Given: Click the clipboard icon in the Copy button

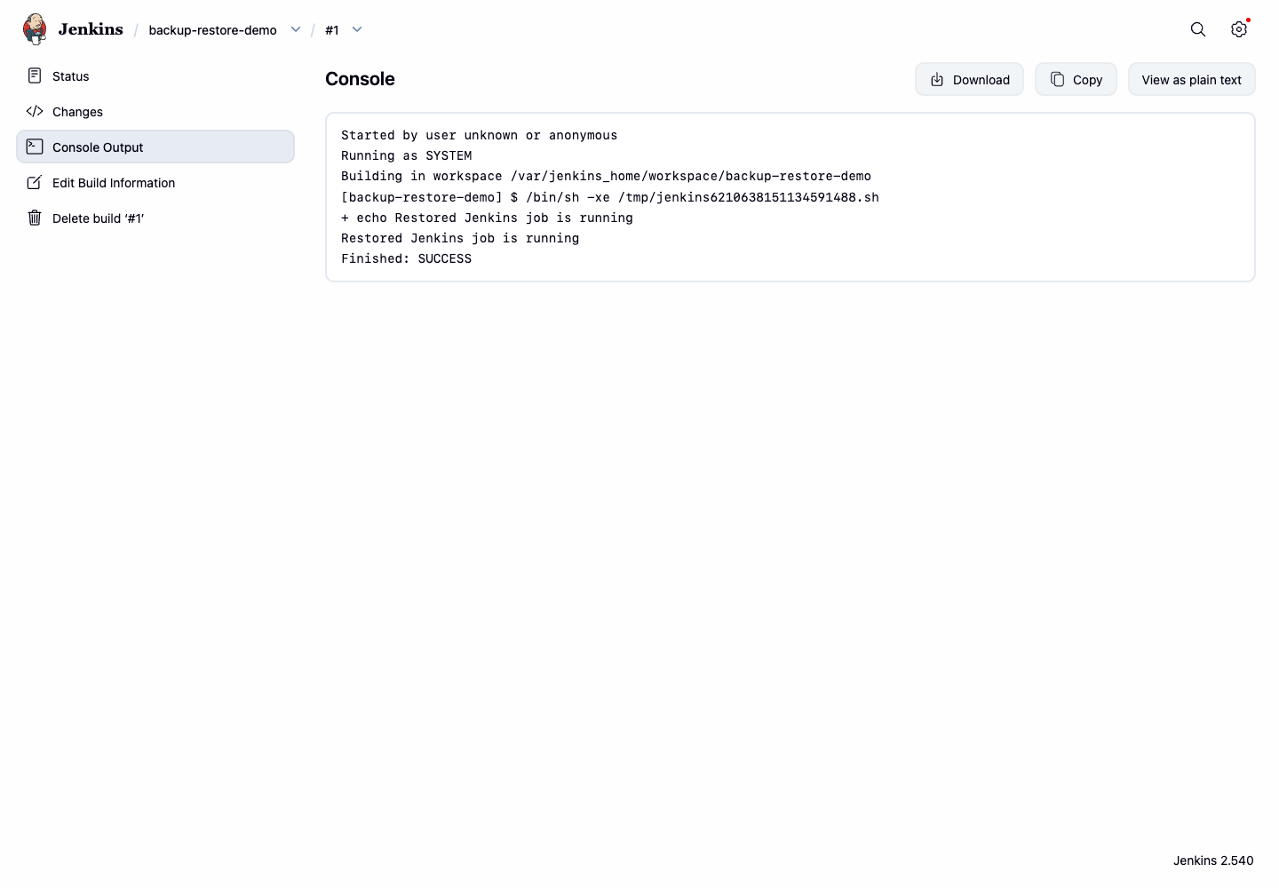Looking at the screenshot, I should pos(1057,79).
